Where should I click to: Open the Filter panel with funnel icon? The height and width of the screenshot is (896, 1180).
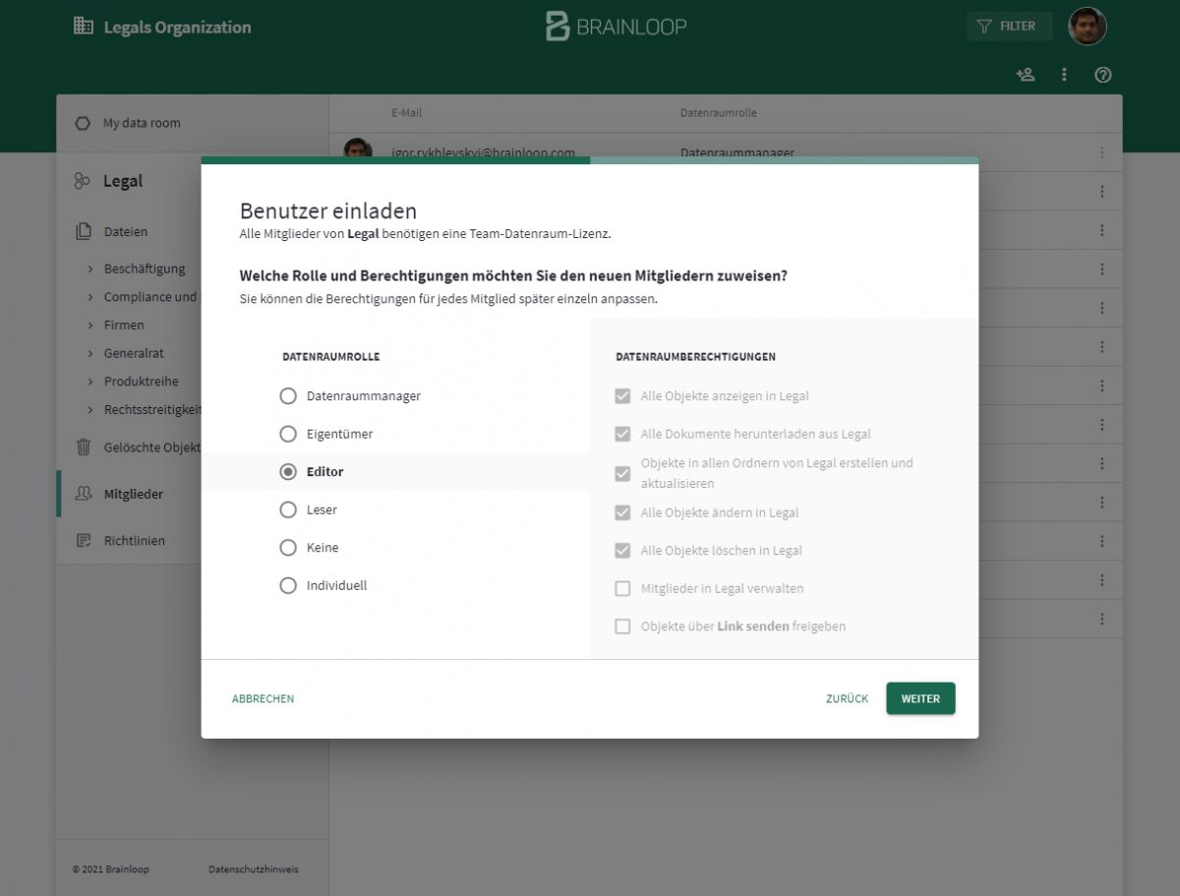(x=1010, y=26)
